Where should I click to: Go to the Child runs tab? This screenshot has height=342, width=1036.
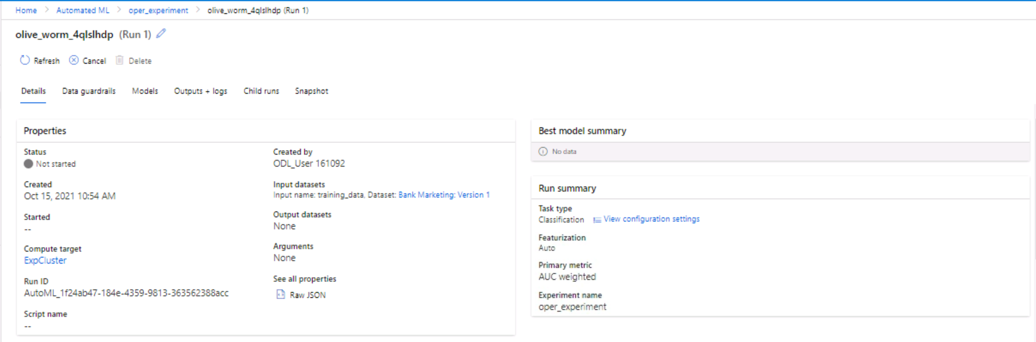pyautogui.click(x=261, y=91)
